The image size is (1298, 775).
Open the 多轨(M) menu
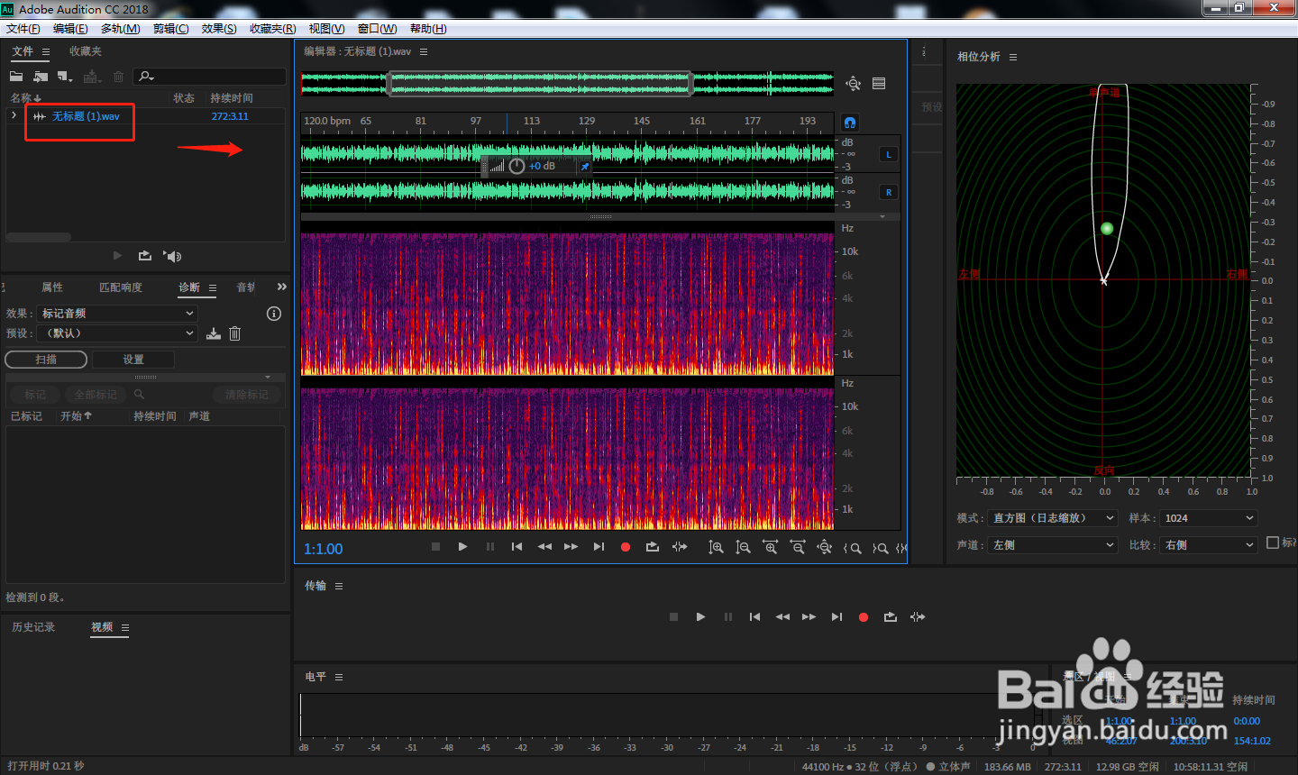coord(121,29)
